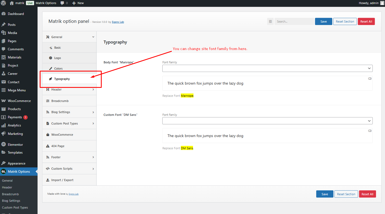Toggle the expand-all sections icon near search
This screenshot has height=214, width=385.
click(270, 21)
